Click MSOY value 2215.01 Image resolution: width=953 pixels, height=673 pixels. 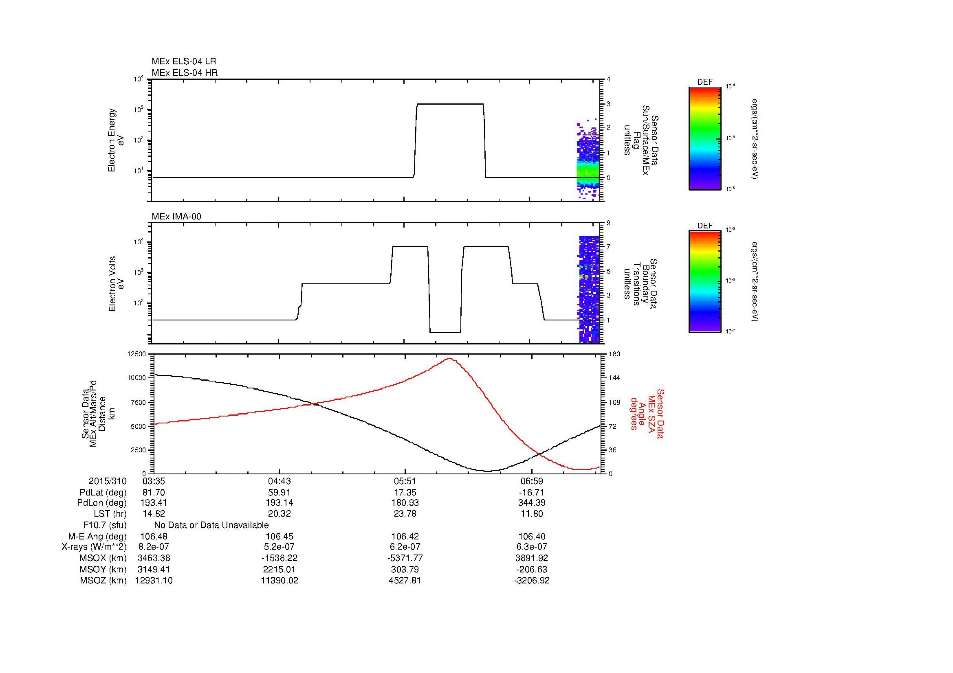[x=280, y=569]
